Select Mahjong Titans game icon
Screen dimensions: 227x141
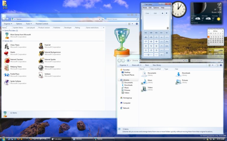pos(6,68)
